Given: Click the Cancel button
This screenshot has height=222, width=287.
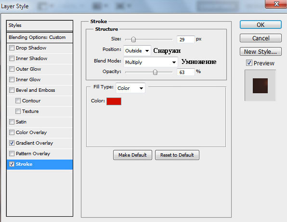Looking at the screenshot, I should [x=261, y=38].
